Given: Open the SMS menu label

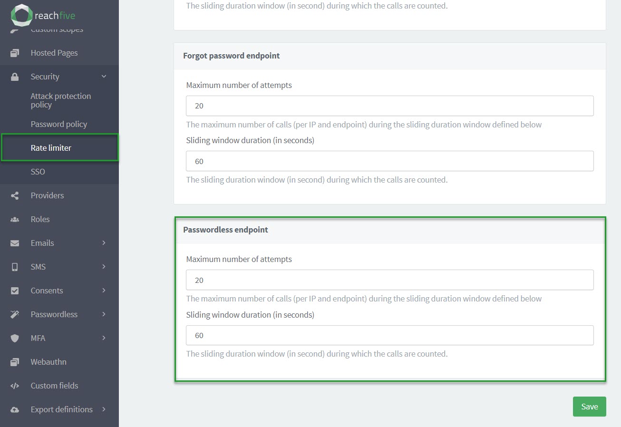Looking at the screenshot, I should (x=38, y=267).
